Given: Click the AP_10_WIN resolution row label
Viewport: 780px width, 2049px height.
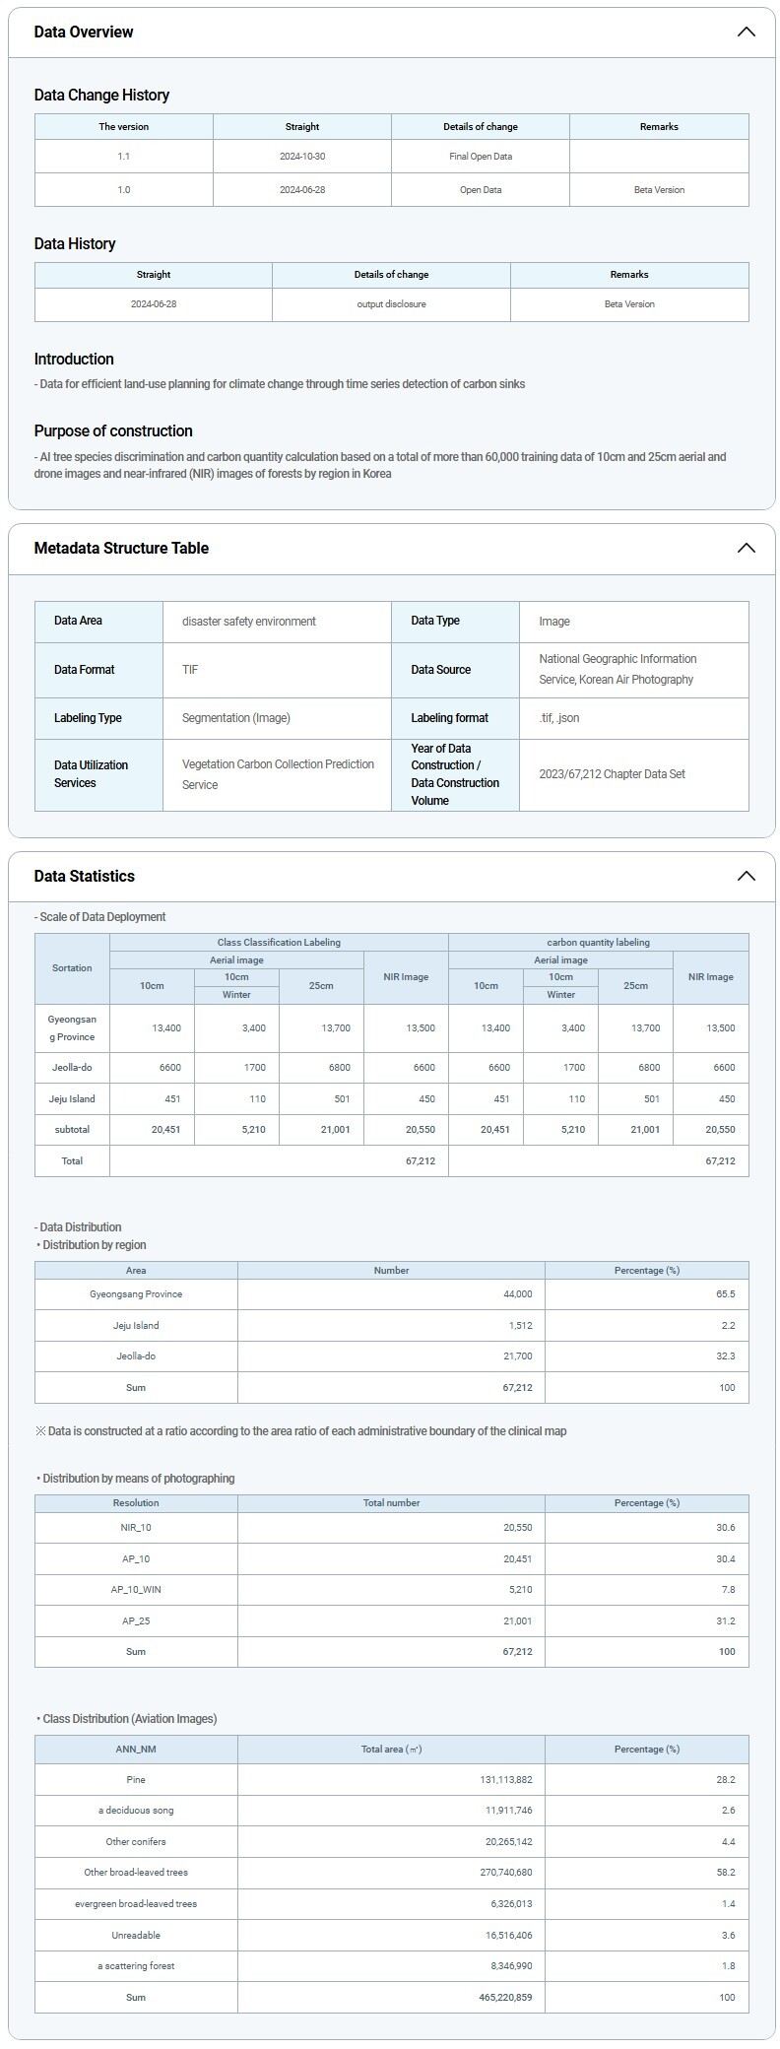Looking at the screenshot, I should 136,1589.
